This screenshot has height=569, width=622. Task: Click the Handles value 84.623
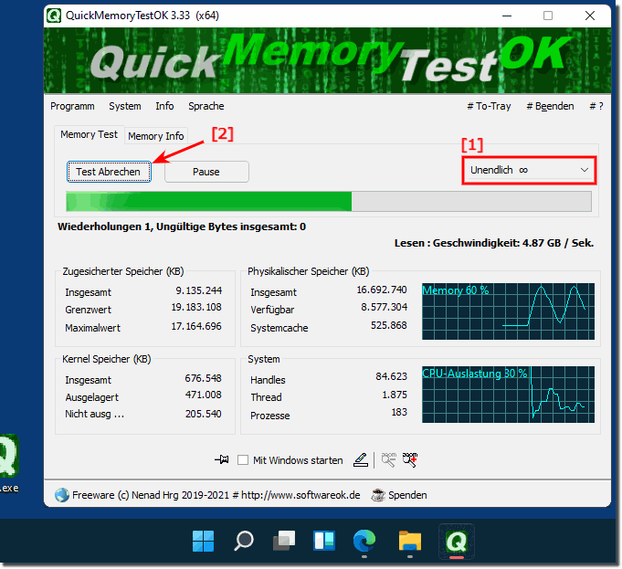tap(391, 376)
